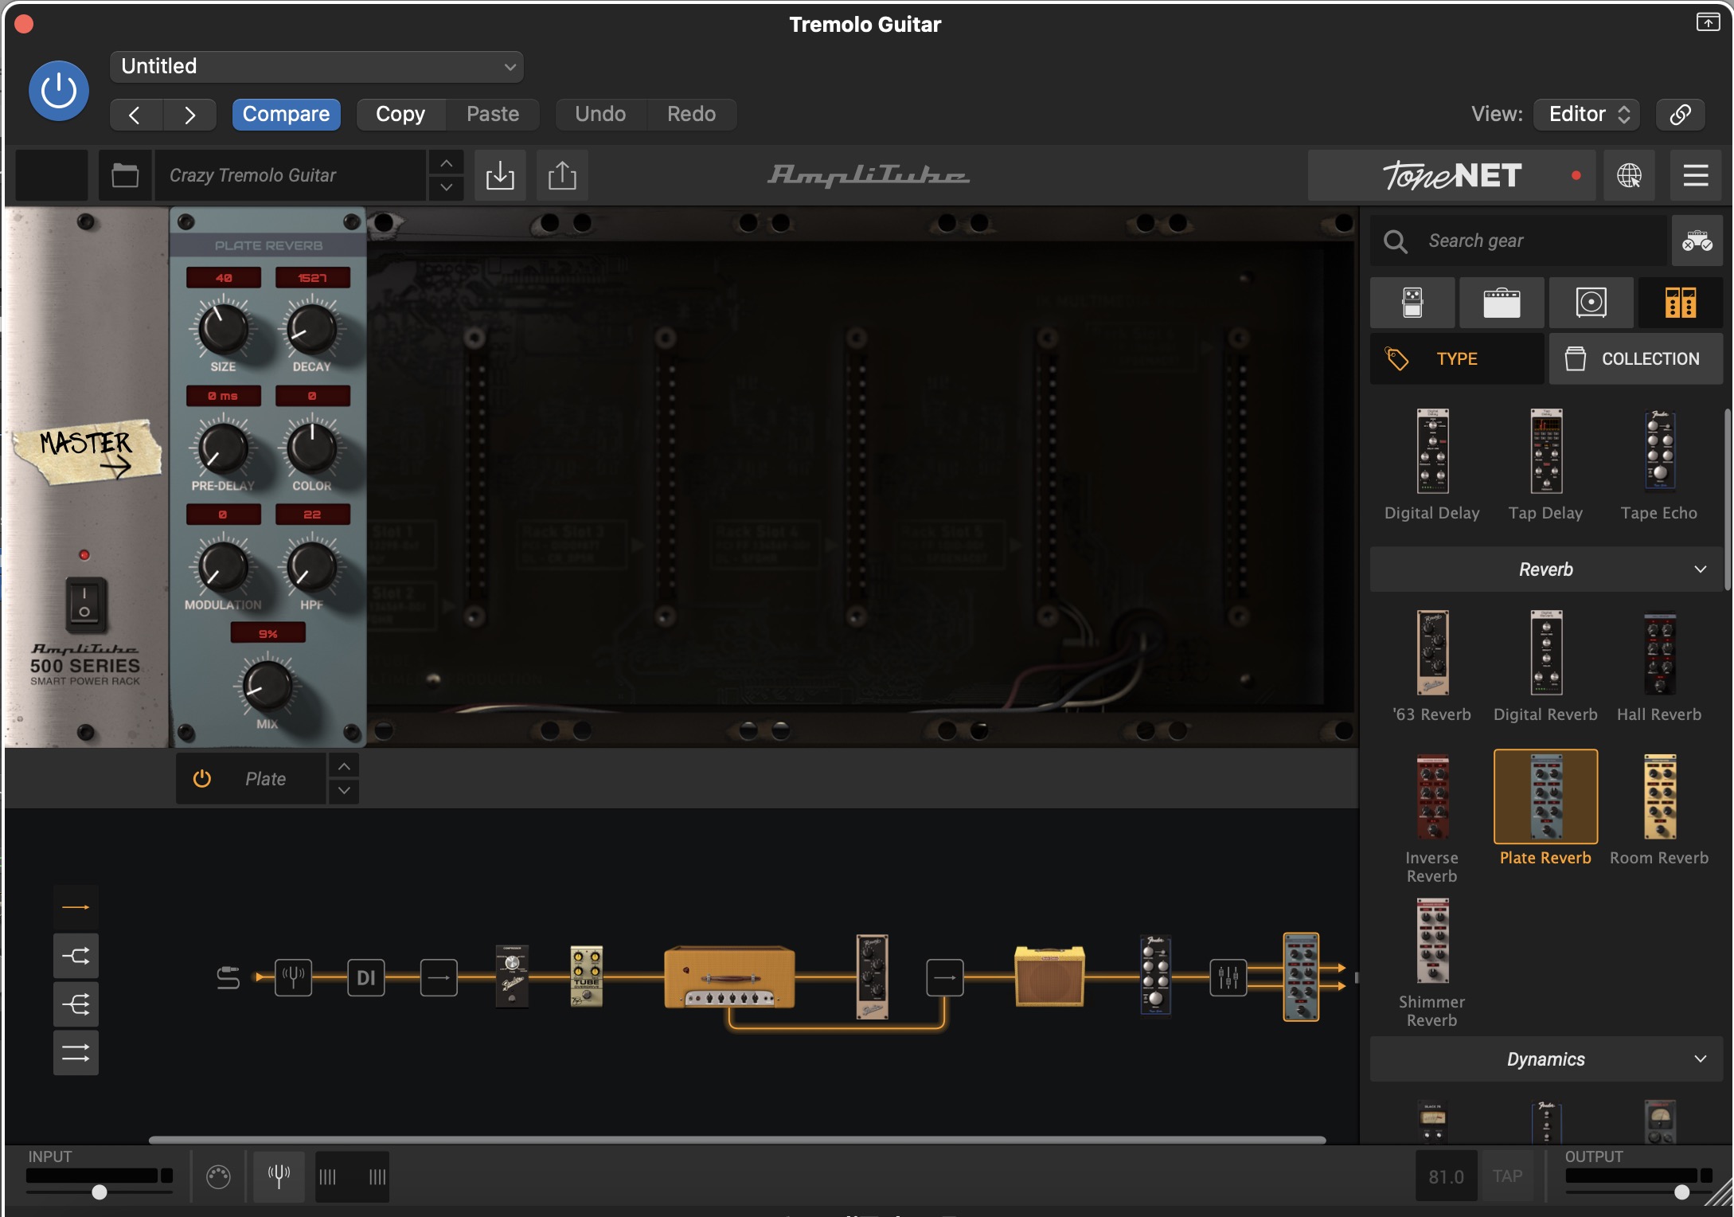Export preset with share icon

(562, 175)
